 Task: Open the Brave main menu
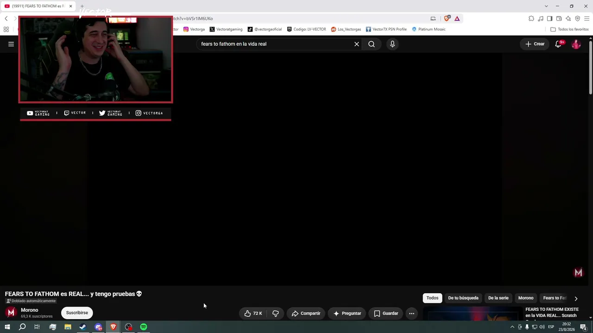pos(587,18)
